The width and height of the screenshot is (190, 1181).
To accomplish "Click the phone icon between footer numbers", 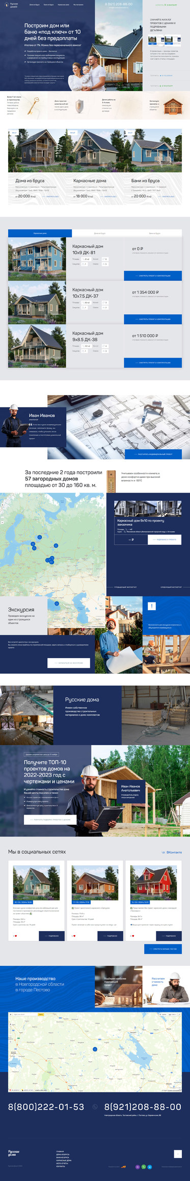I will click(x=95, y=1107).
